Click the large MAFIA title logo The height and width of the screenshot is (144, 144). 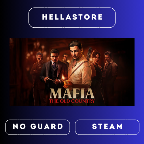72,94
